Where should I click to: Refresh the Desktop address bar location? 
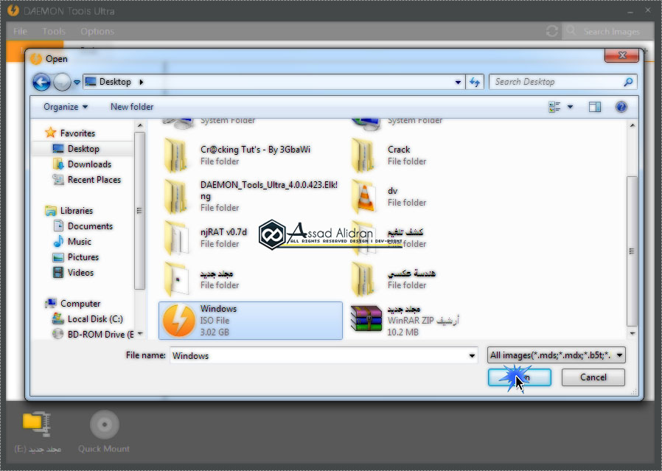point(475,82)
